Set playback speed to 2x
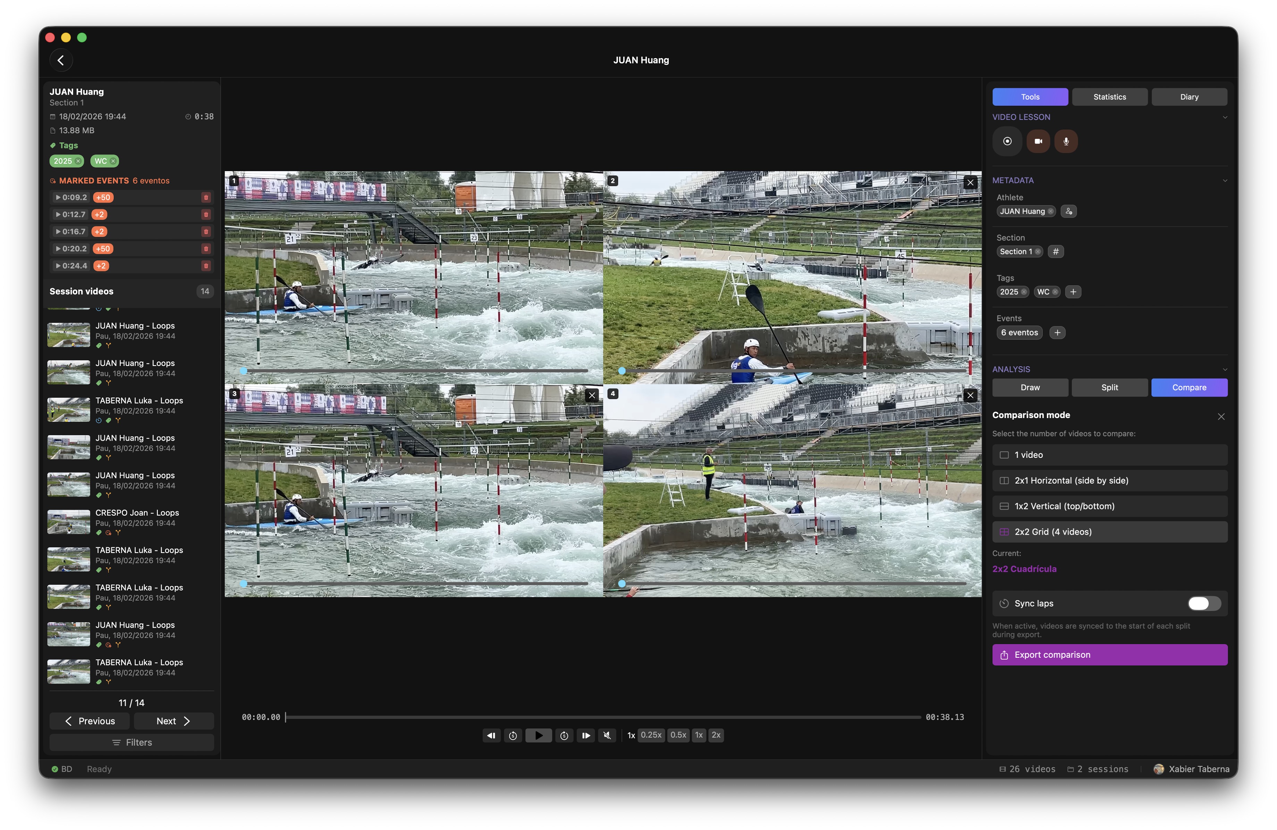The width and height of the screenshot is (1277, 830). point(716,735)
